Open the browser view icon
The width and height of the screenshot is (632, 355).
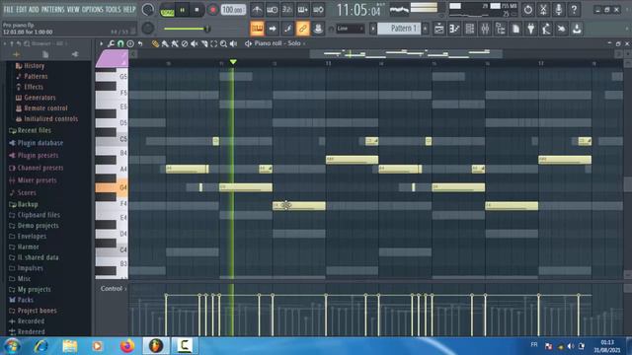pos(501,29)
